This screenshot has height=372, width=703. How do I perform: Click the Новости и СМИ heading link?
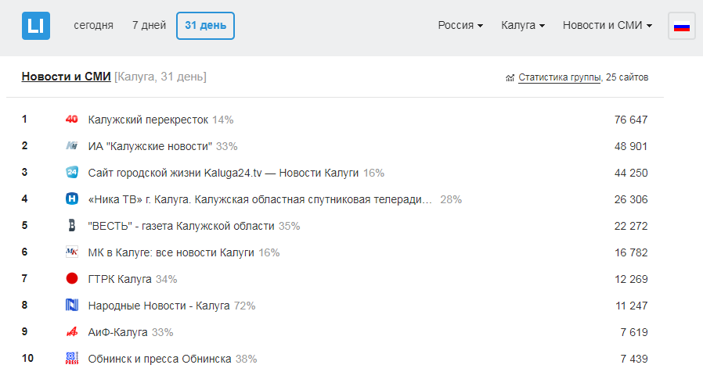[x=66, y=77]
